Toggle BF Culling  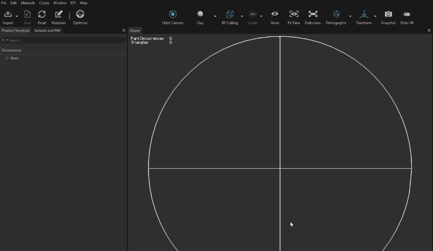click(230, 14)
